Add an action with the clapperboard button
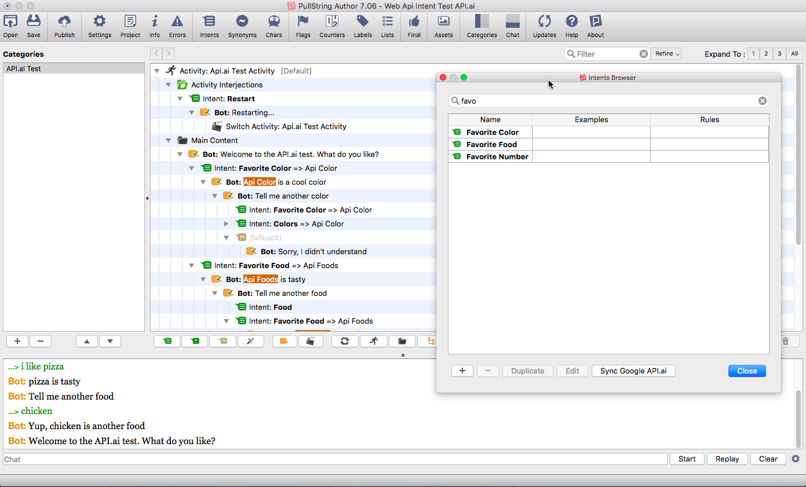Screen dimensions: 806x487 tap(311, 341)
